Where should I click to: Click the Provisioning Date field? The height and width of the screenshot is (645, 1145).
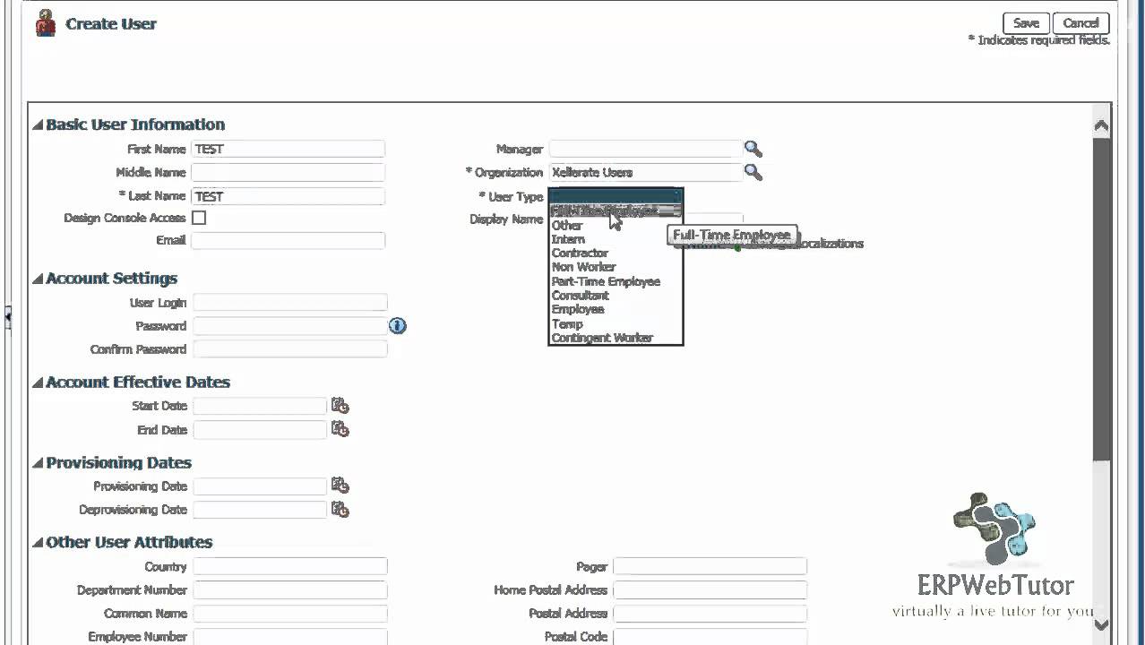click(x=260, y=486)
